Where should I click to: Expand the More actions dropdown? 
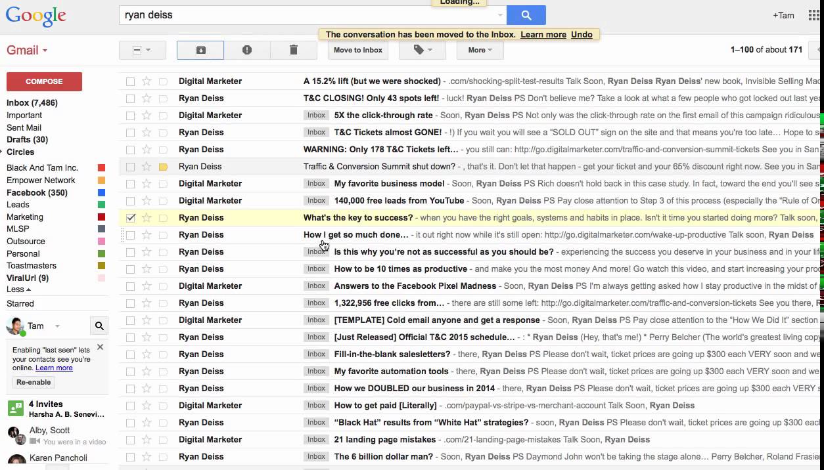(480, 50)
